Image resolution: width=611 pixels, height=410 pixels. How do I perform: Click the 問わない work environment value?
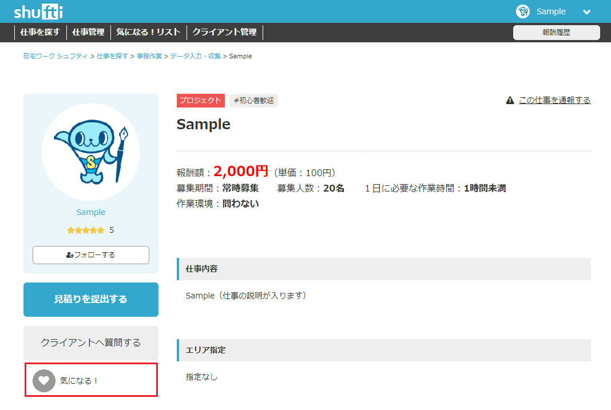point(240,204)
